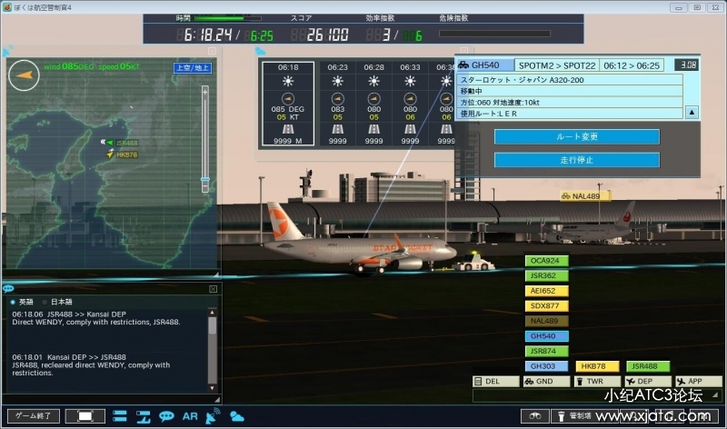Click the radar zoom slider handle
The width and height of the screenshot is (727, 429).
click(x=205, y=179)
